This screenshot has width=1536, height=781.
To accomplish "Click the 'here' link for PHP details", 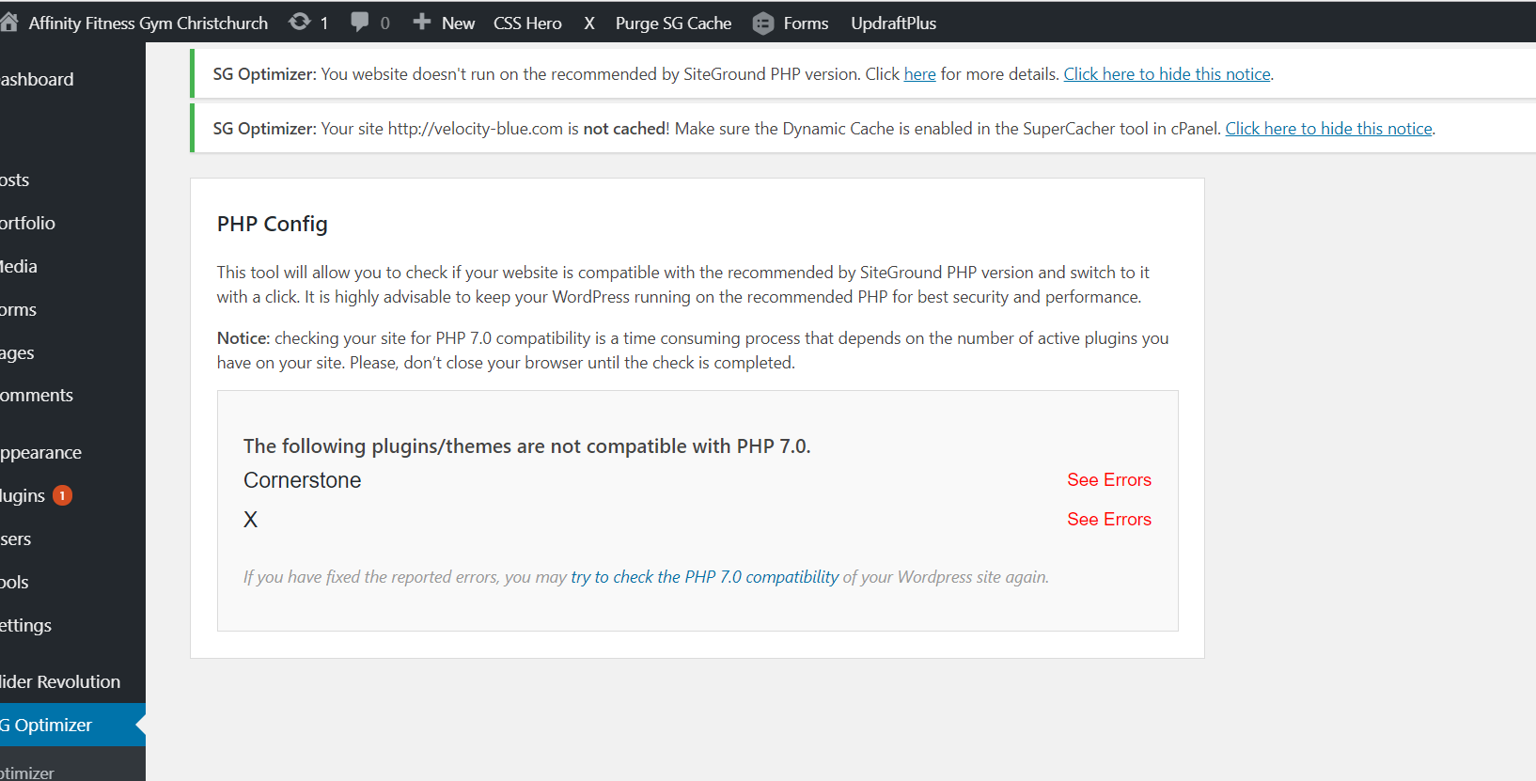I will pos(919,74).
